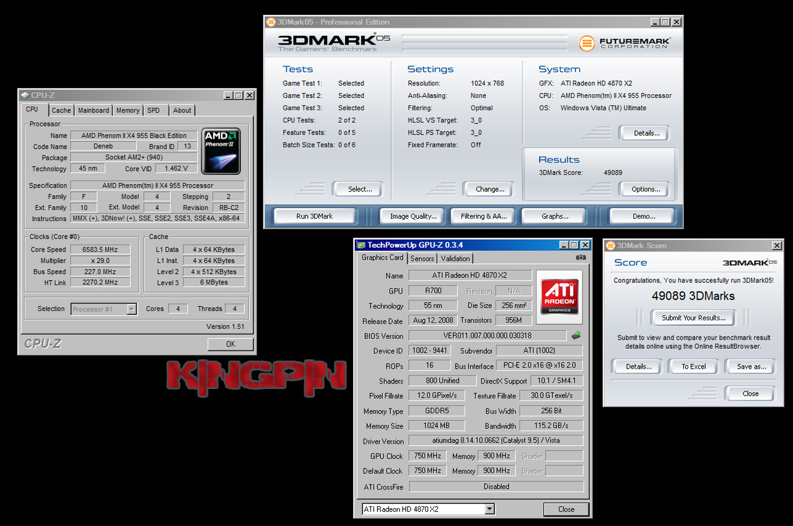Click the Bandwidth 115.2 GB/s value
The image size is (793, 526).
coord(551,426)
